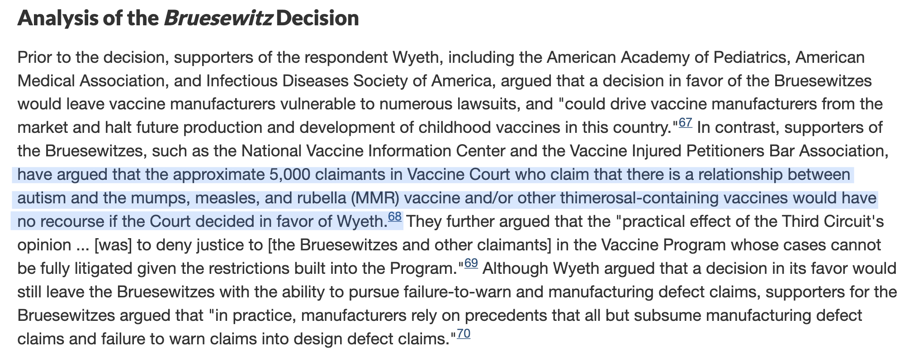Image resolution: width=909 pixels, height=357 pixels.
Task: Click the italic word 'Bruesewitz' in heading
Action: [218, 19]
